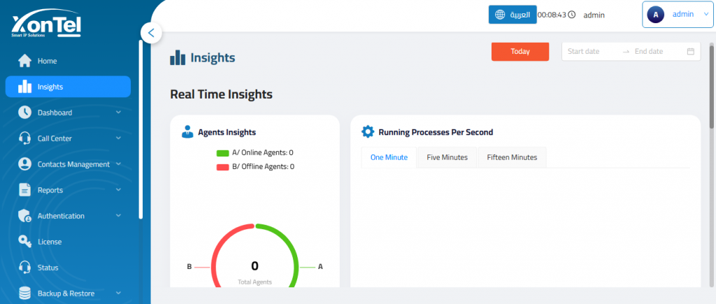The height and width of the screenshot is (304, 716).
Task: Click the Insights bar chart sidebar icon
Action: [24, 87]
